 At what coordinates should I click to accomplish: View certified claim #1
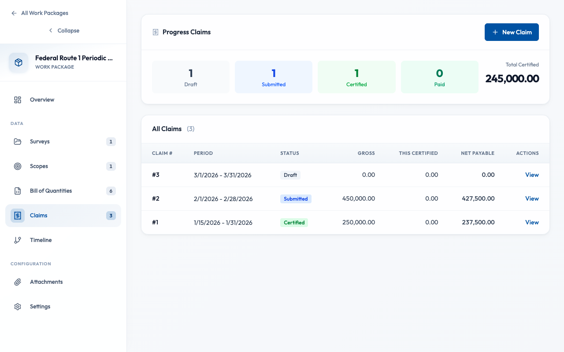[532, 223]
